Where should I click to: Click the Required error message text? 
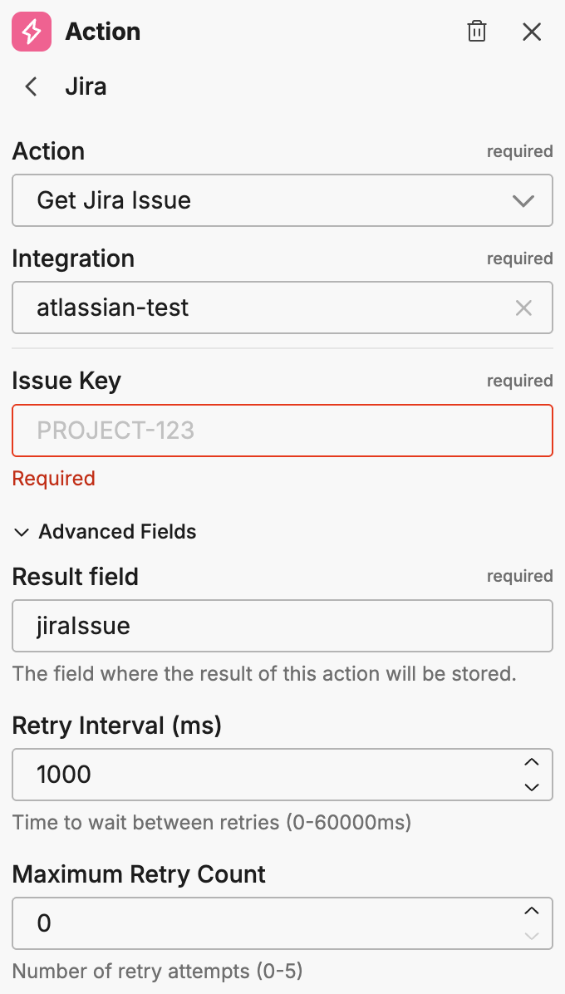tap(53, 478)
